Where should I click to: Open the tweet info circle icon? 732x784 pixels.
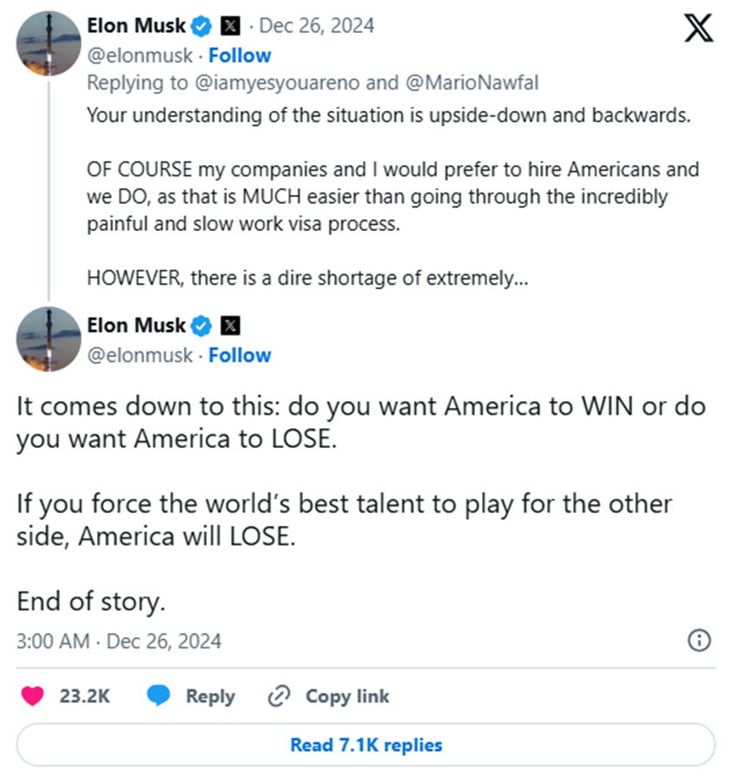point(699,641)
